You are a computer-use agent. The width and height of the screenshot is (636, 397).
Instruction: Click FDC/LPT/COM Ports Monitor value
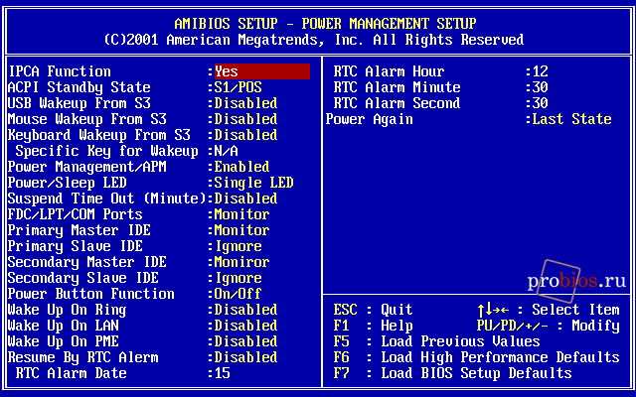(241, 214)
